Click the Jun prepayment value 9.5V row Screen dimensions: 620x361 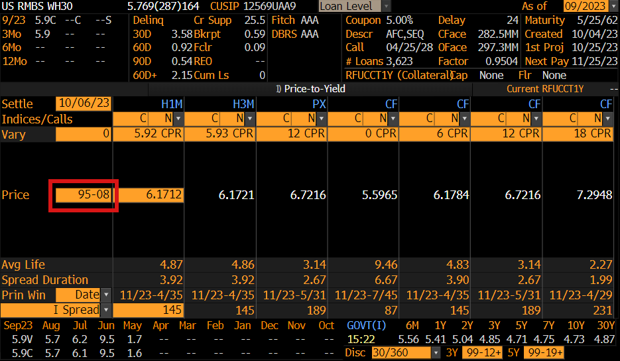(x=107, y=339)
